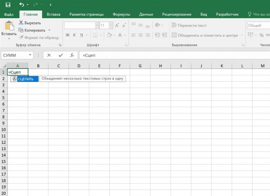270x196 pixels.
Task: Toggle italic К formatting
Action: coord(74,35)
